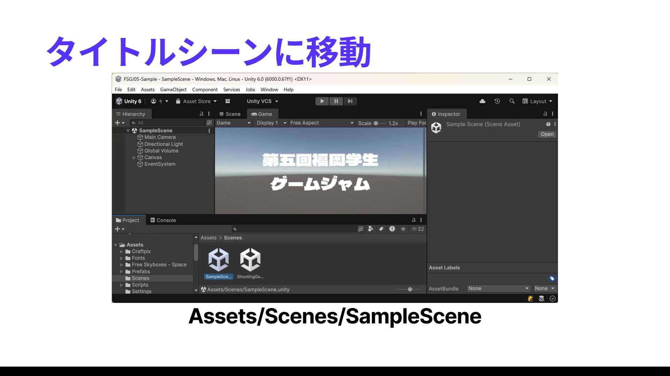Open Package Manager box icon
This screenshot has width=670, height=376.
tap(228, 101)
